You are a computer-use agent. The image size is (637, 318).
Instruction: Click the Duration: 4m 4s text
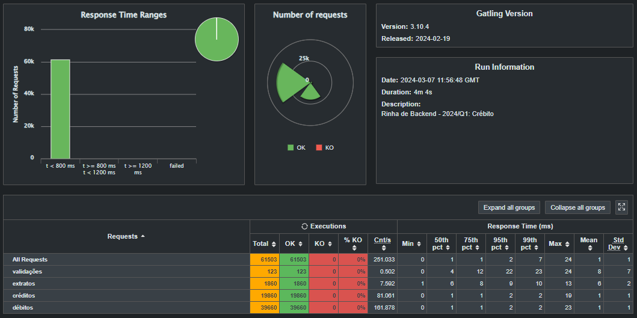[407, 92]
